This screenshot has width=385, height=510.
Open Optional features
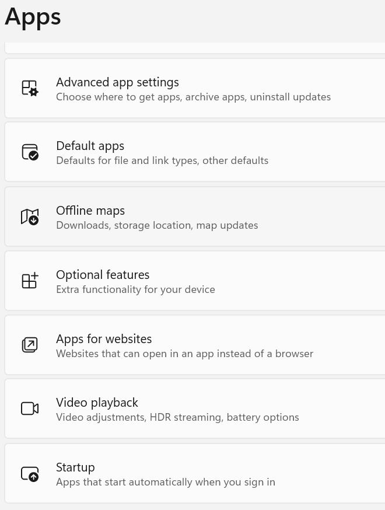tap(195, 281)
